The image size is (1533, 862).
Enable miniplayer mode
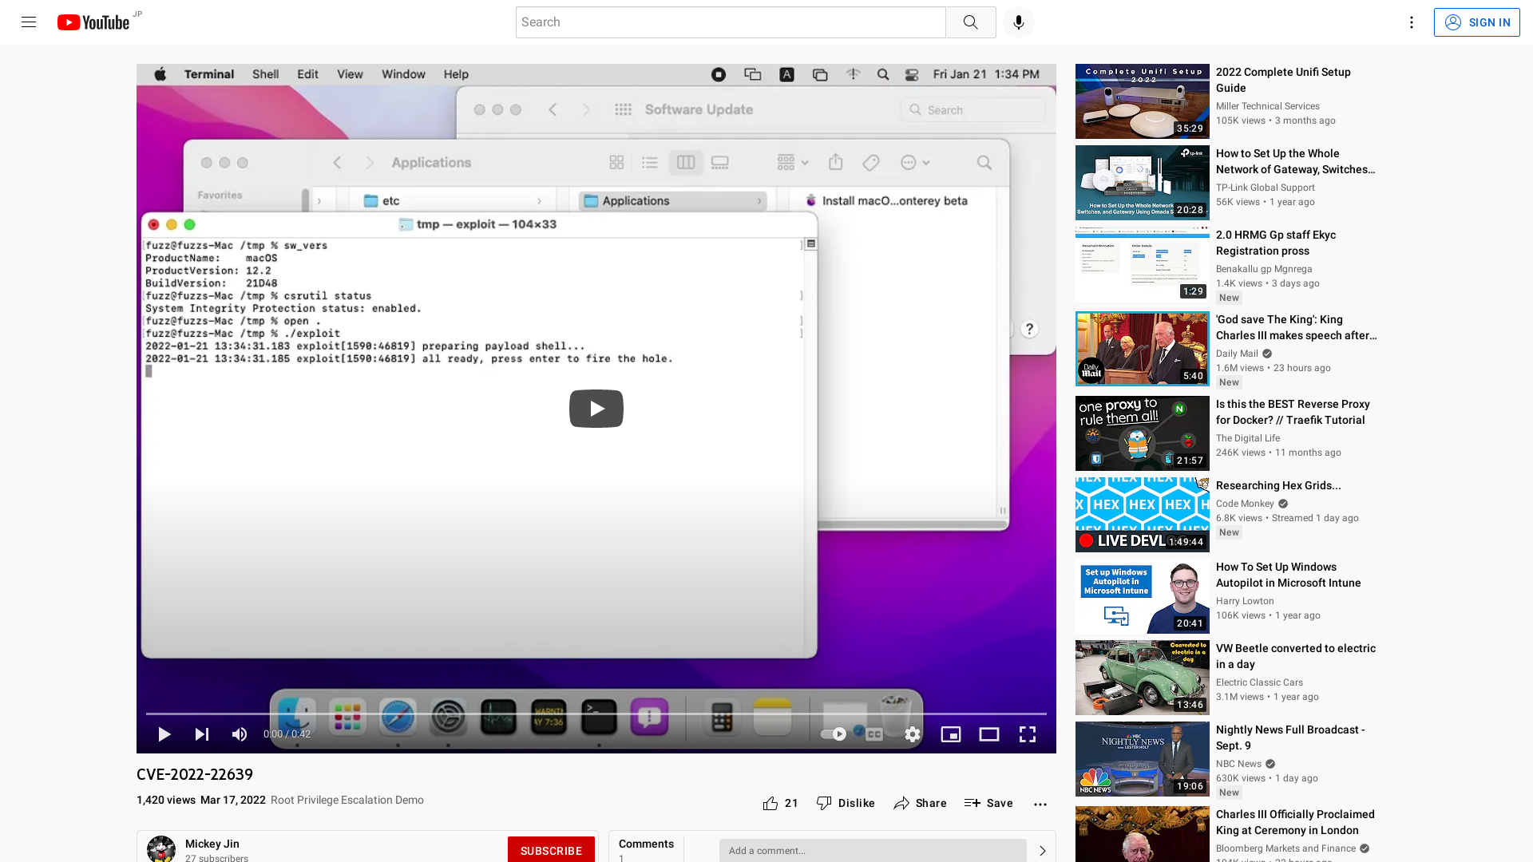point(951,734)
